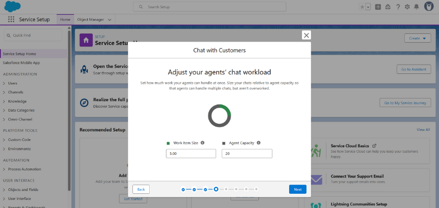This screenshot has width=439, height=208.
Task: Click the green Work Item Size swatch
Action: (x=168, y=143)
